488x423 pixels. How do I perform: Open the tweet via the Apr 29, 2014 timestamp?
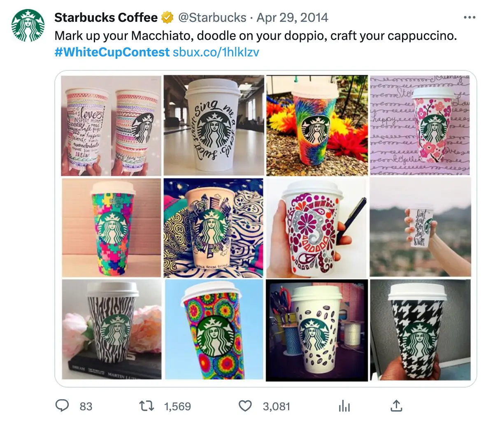289,17
